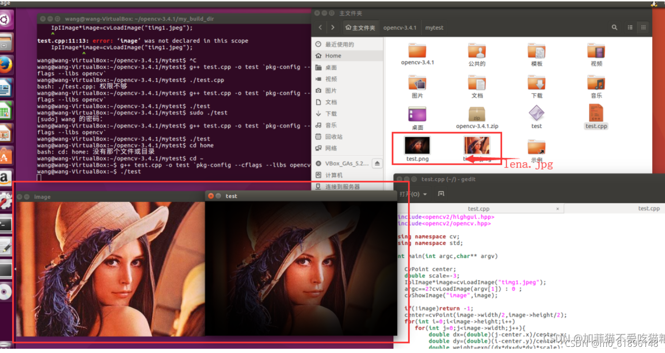The image size is (665, 353).
Task: Open the Ubuntu Dash launcher
Action: (x=6, y=19)
